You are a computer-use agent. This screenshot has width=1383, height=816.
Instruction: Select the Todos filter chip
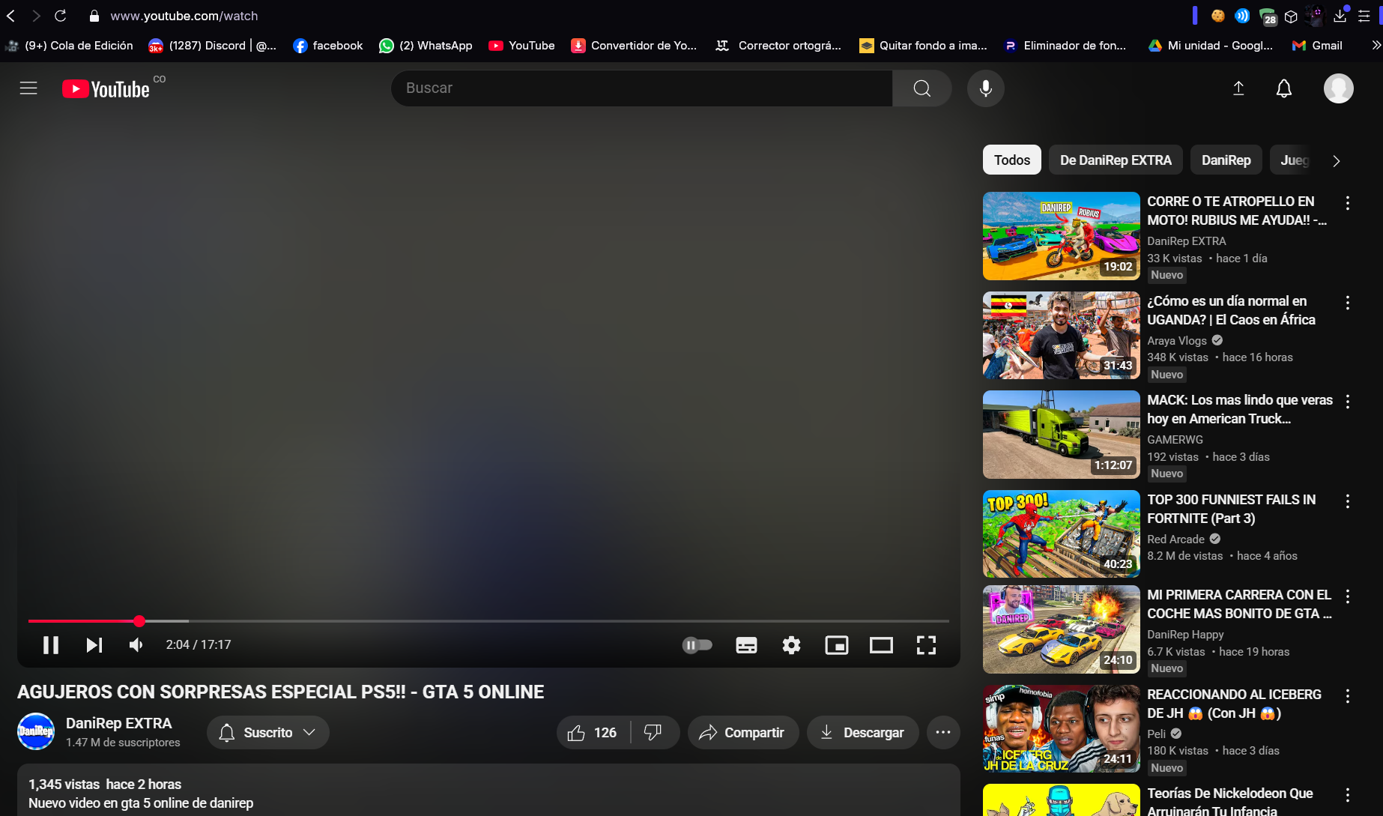1011,160
